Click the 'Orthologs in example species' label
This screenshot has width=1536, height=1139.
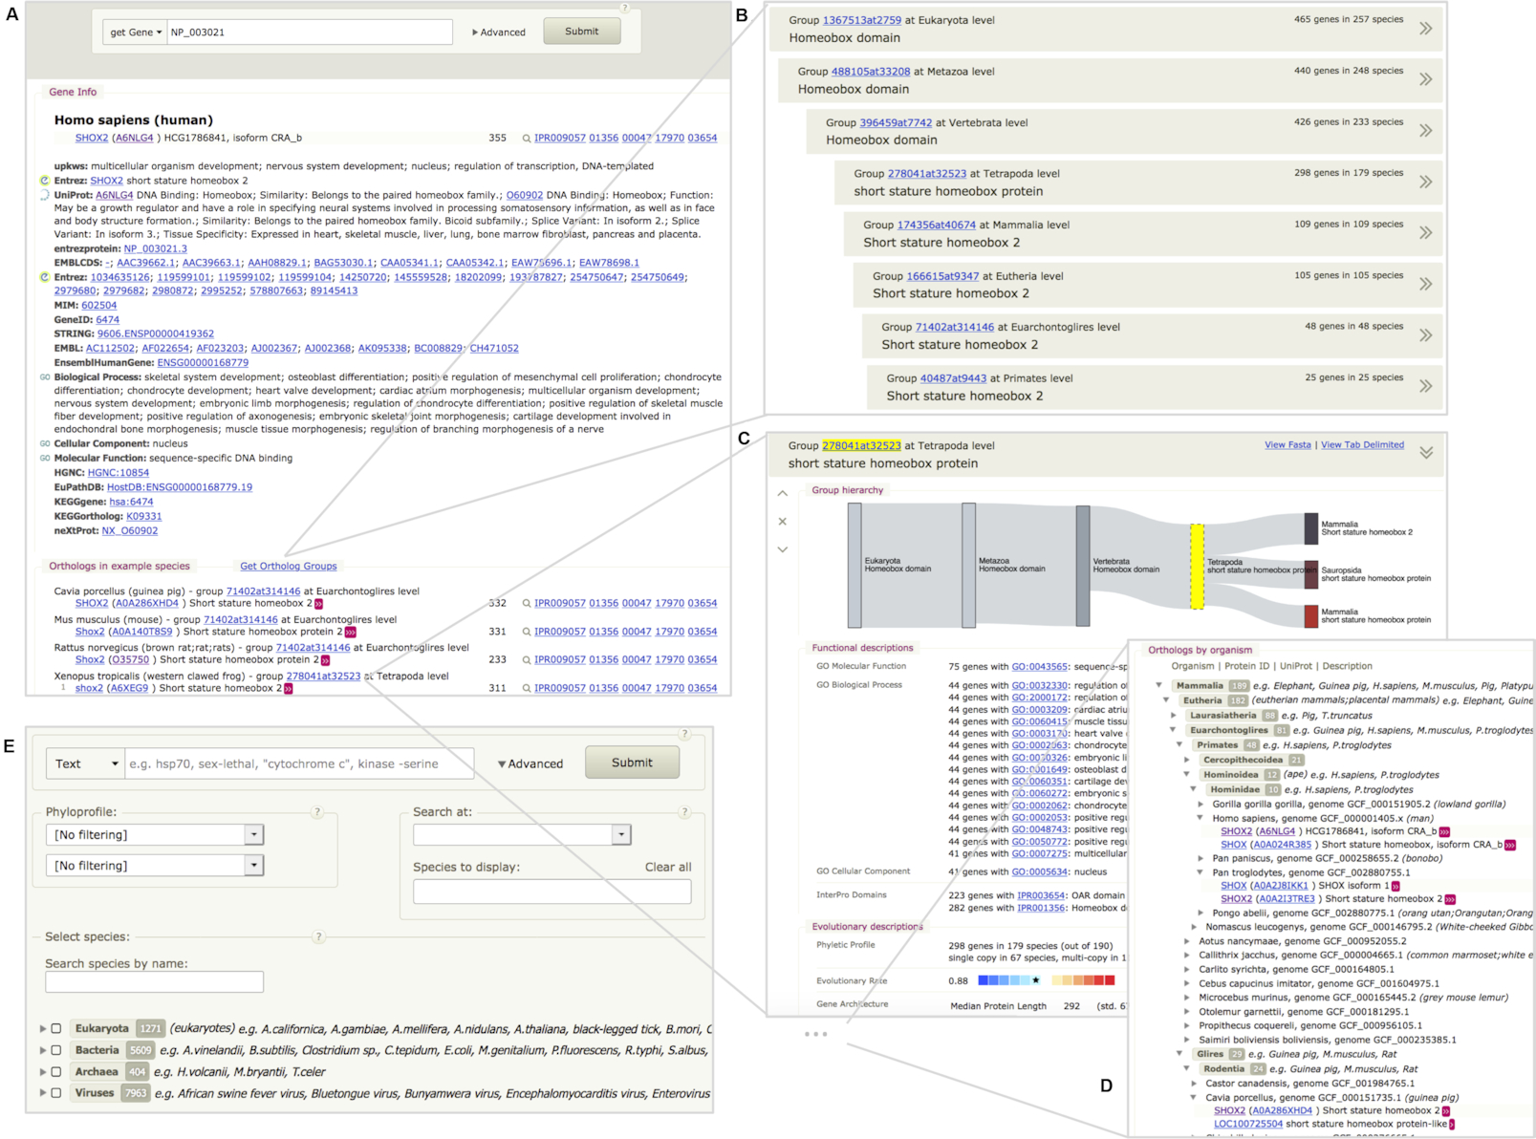click(119, 567)
